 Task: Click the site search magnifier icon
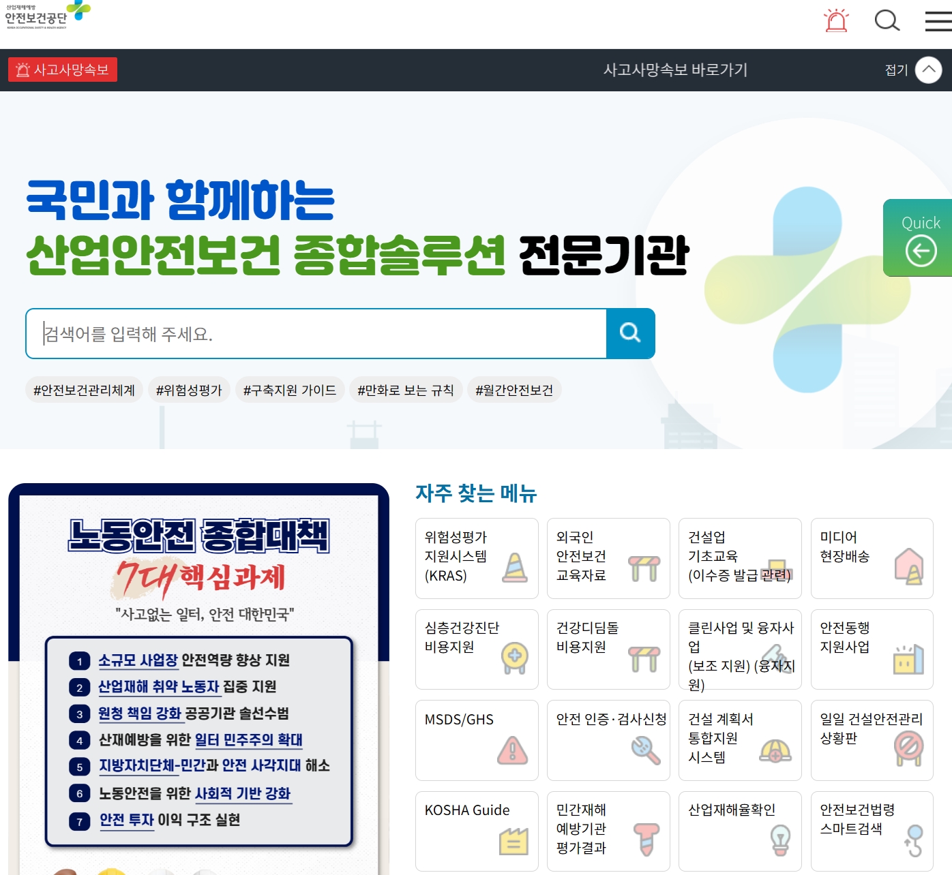click(887, 21)
